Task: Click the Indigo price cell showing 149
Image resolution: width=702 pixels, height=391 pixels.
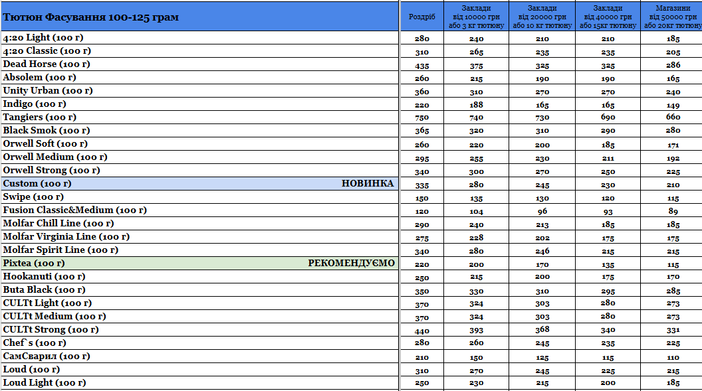Action: [673, 106]
